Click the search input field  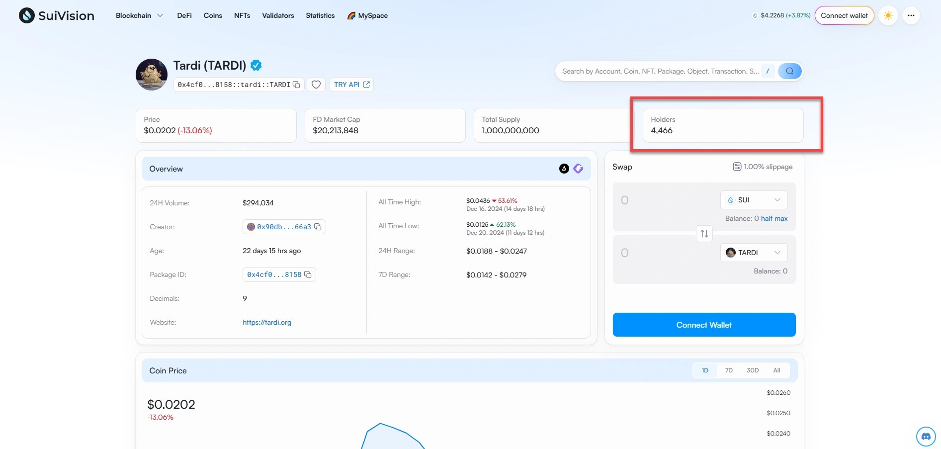[656, 71]
